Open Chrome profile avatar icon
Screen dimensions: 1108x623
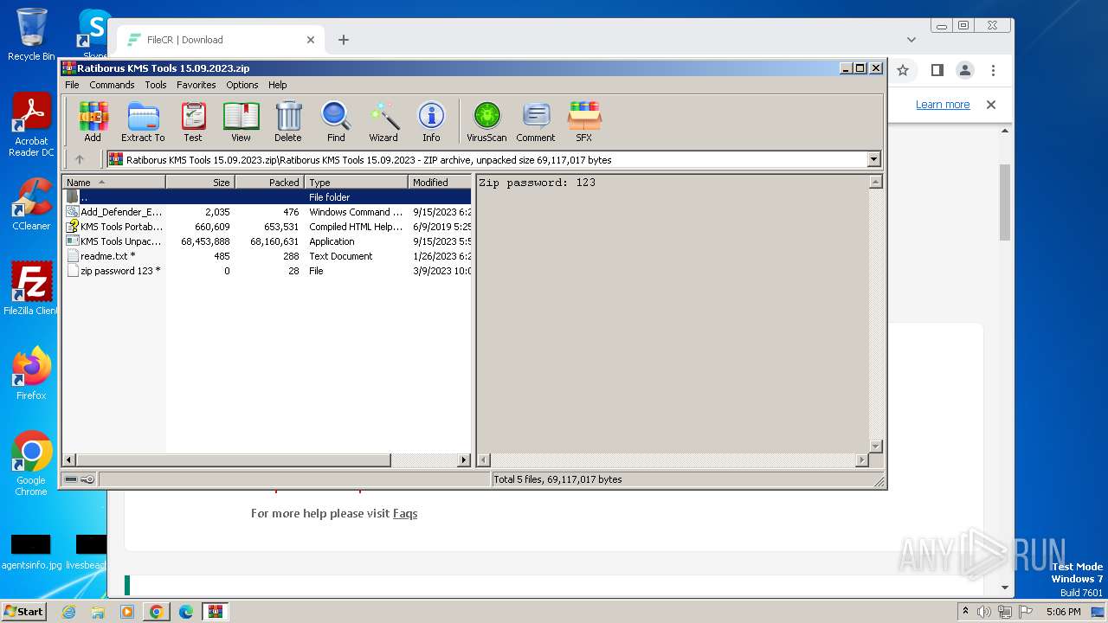(x=965, y=70)
